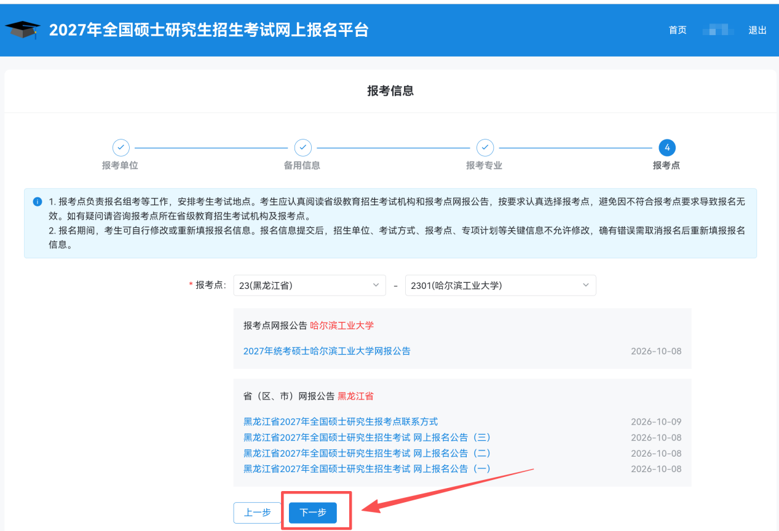Click the blue info icon in notice

click(38, 201)
